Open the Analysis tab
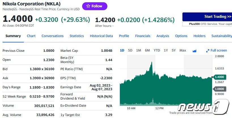 coord(163,36)
